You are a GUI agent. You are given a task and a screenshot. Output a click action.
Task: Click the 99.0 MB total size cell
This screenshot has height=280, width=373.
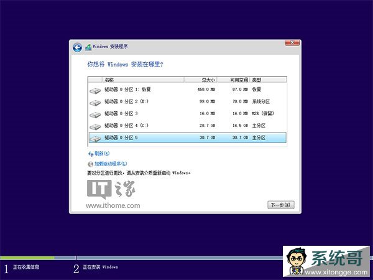click(207, 101)
